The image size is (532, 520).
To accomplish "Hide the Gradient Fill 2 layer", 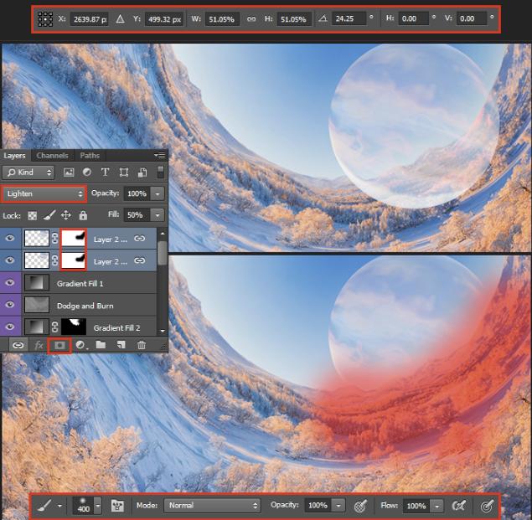I will click(10, 327).
